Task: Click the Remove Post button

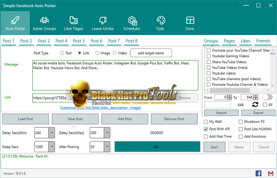Action: point(174,119)
